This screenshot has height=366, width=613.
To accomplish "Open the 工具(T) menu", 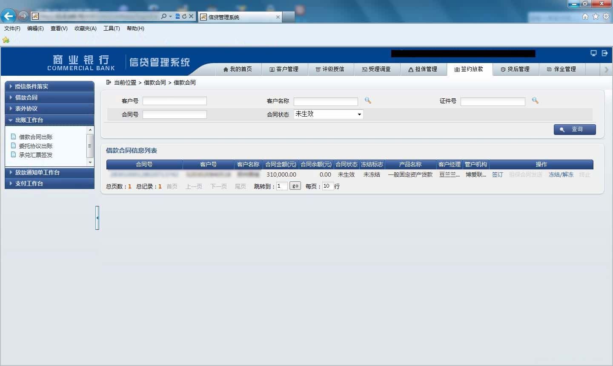I will pyautogui.click(x=112, y=29).
